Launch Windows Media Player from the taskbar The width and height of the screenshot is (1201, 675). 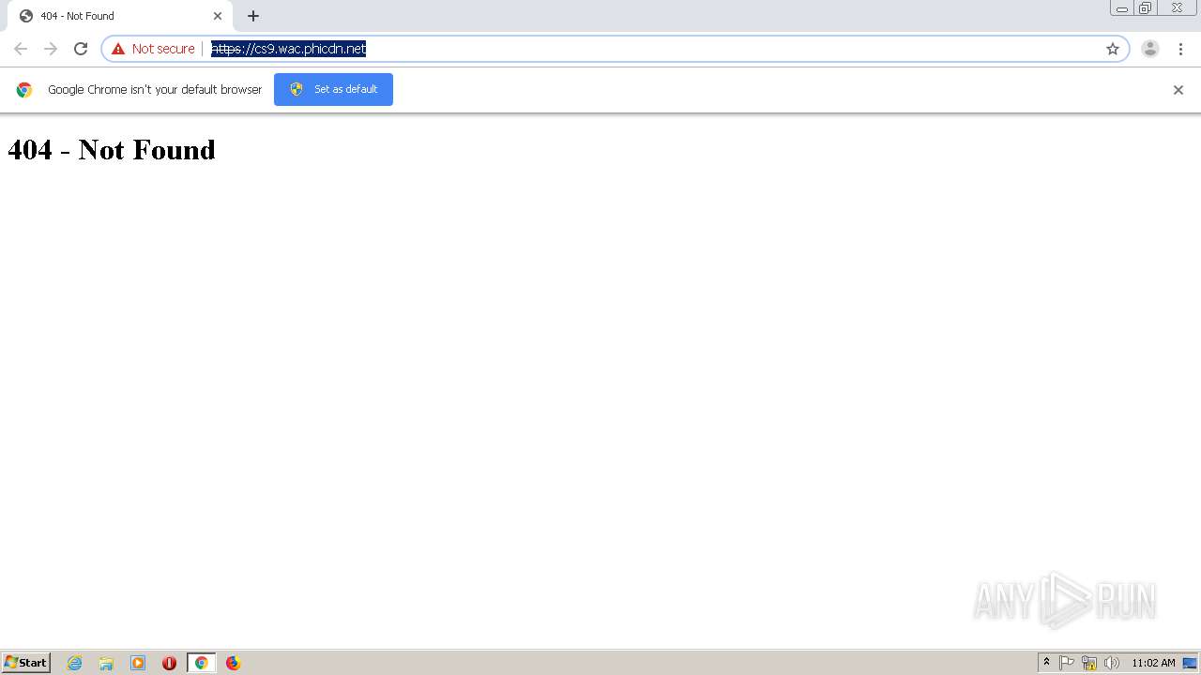[138, 663]
